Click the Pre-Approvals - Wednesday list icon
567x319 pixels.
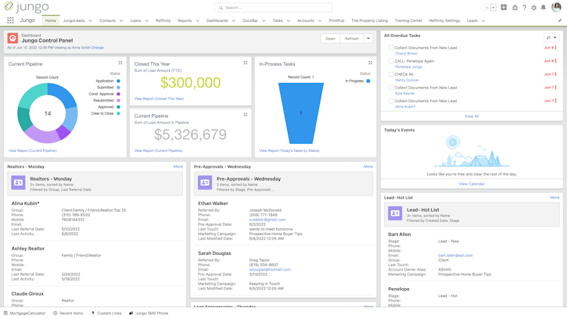(x=205, y=183)
